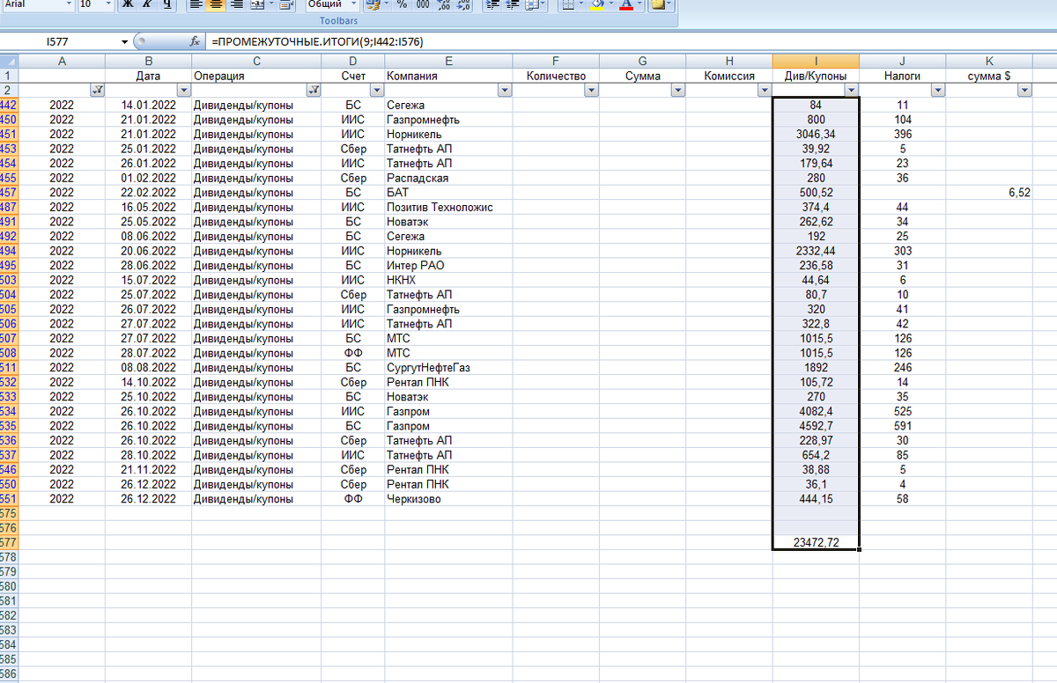This screenshot has width=1057, height=683.
Task: Select the tax cell with value 591
Action: tap(903, 425)
